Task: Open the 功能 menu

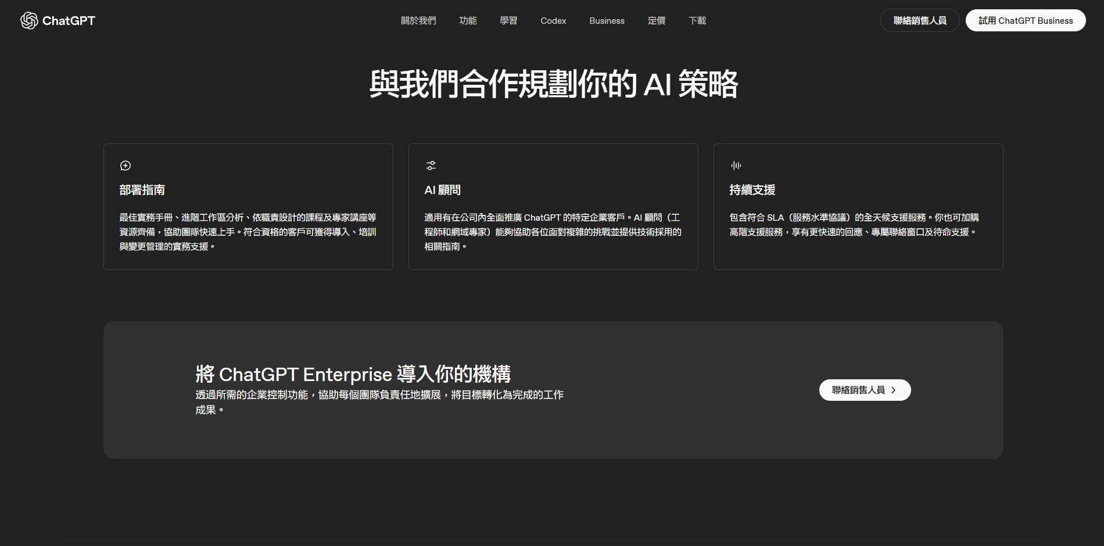Action: 468,21
